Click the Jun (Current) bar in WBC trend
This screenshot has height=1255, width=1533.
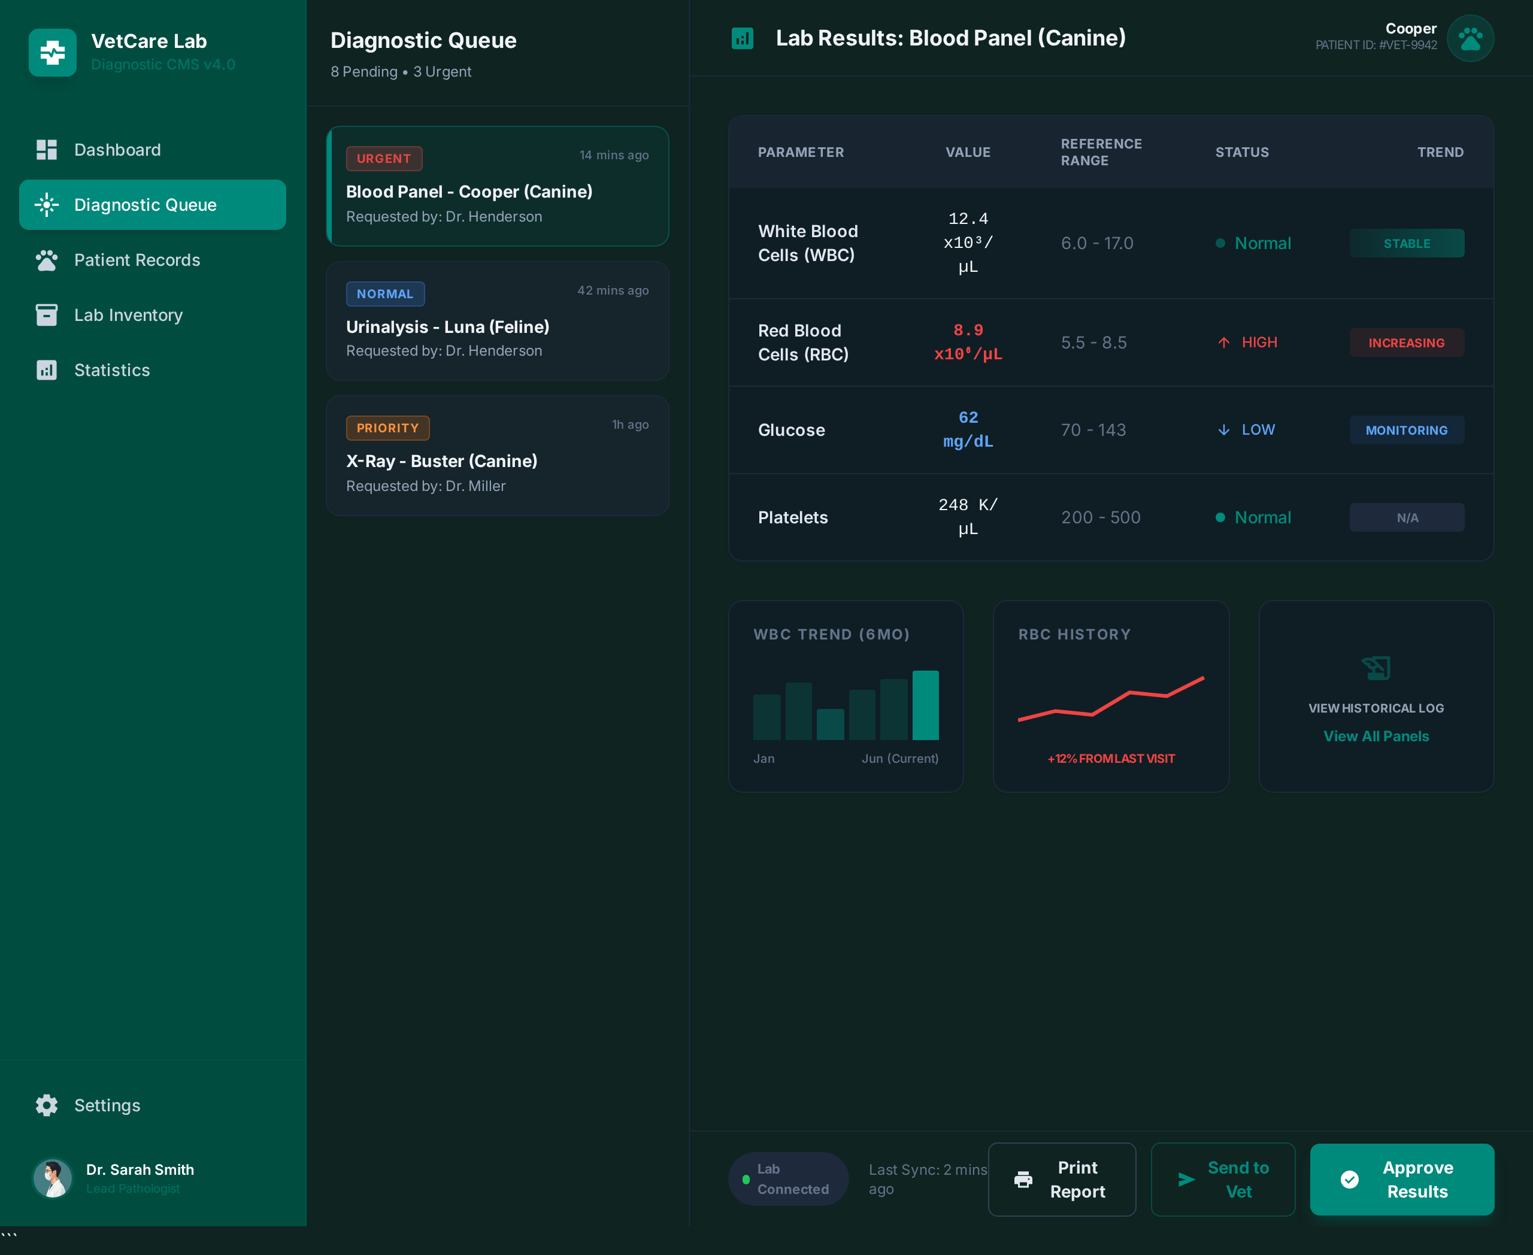pyautogui.click(x=925, y=705)
